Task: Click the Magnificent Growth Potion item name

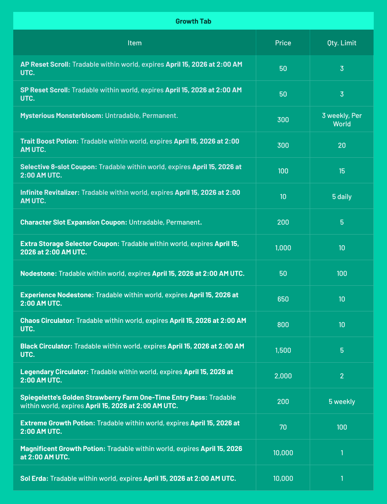Action: point(63,449)
